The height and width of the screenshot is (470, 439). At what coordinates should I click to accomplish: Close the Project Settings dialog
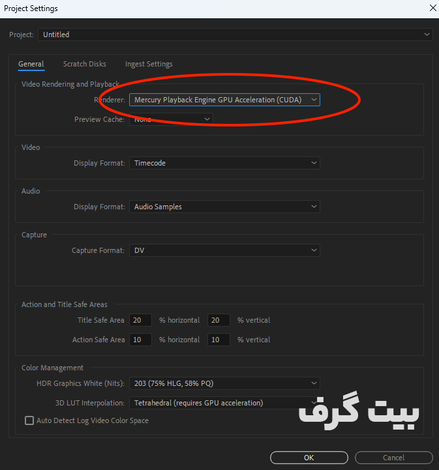click(x=432, y=8)
